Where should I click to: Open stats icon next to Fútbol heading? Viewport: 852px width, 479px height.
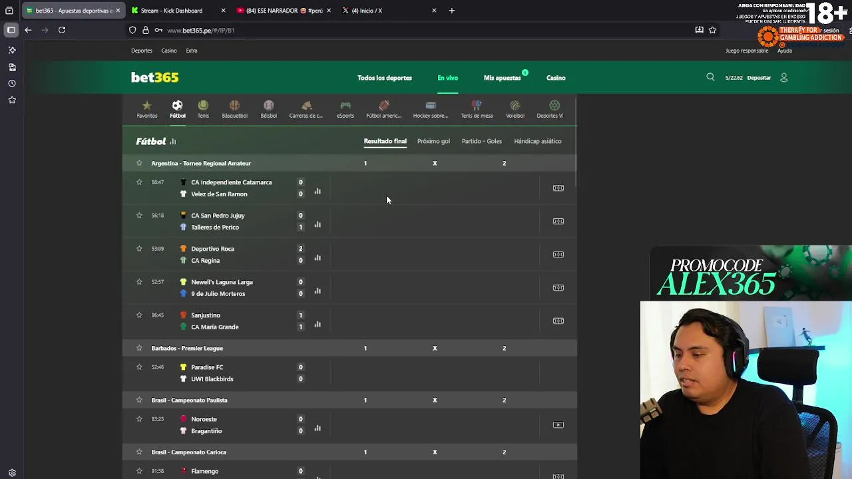point(172,142)
